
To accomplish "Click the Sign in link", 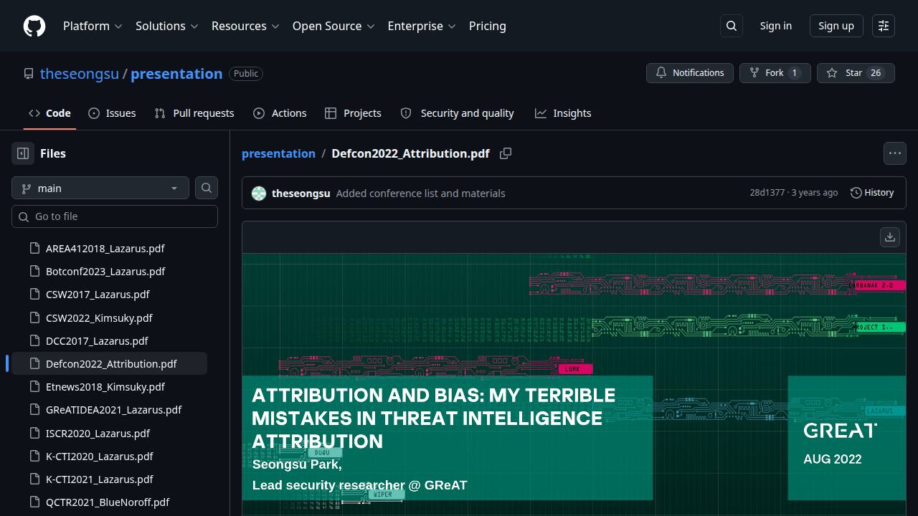I will coord(776,26).
